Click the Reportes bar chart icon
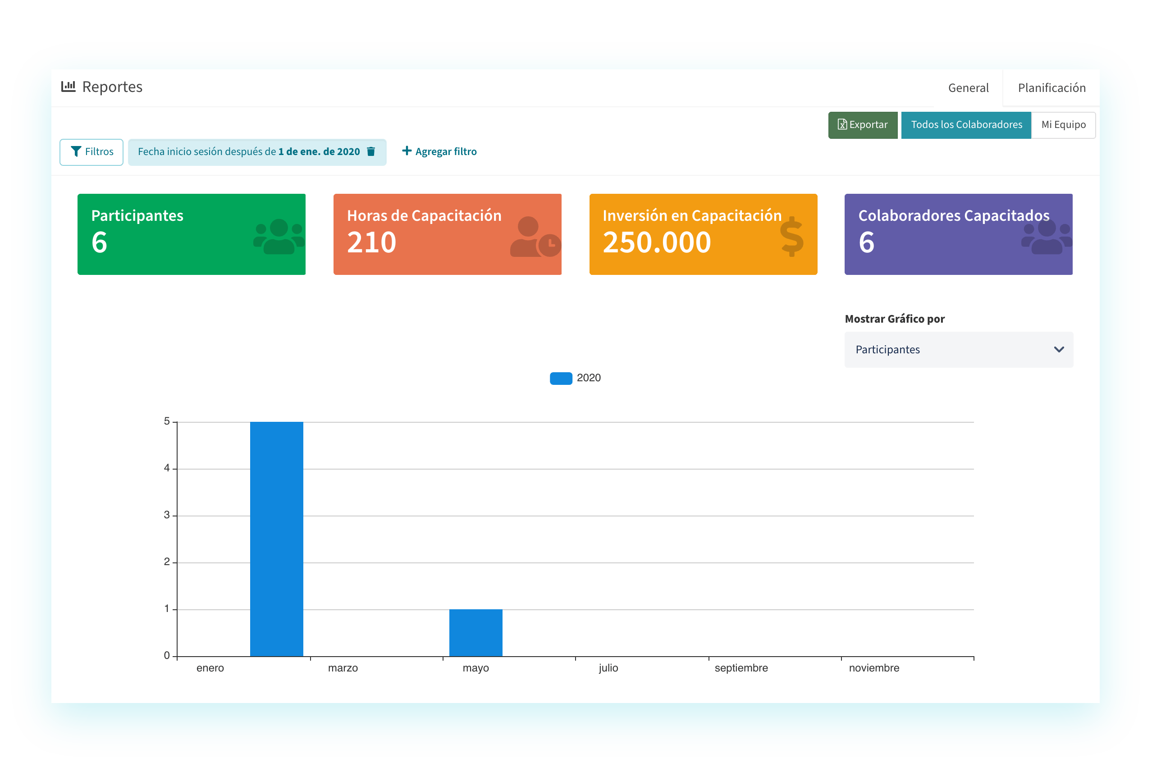This screenshot has height=758, width=1152. pos(68,87)
